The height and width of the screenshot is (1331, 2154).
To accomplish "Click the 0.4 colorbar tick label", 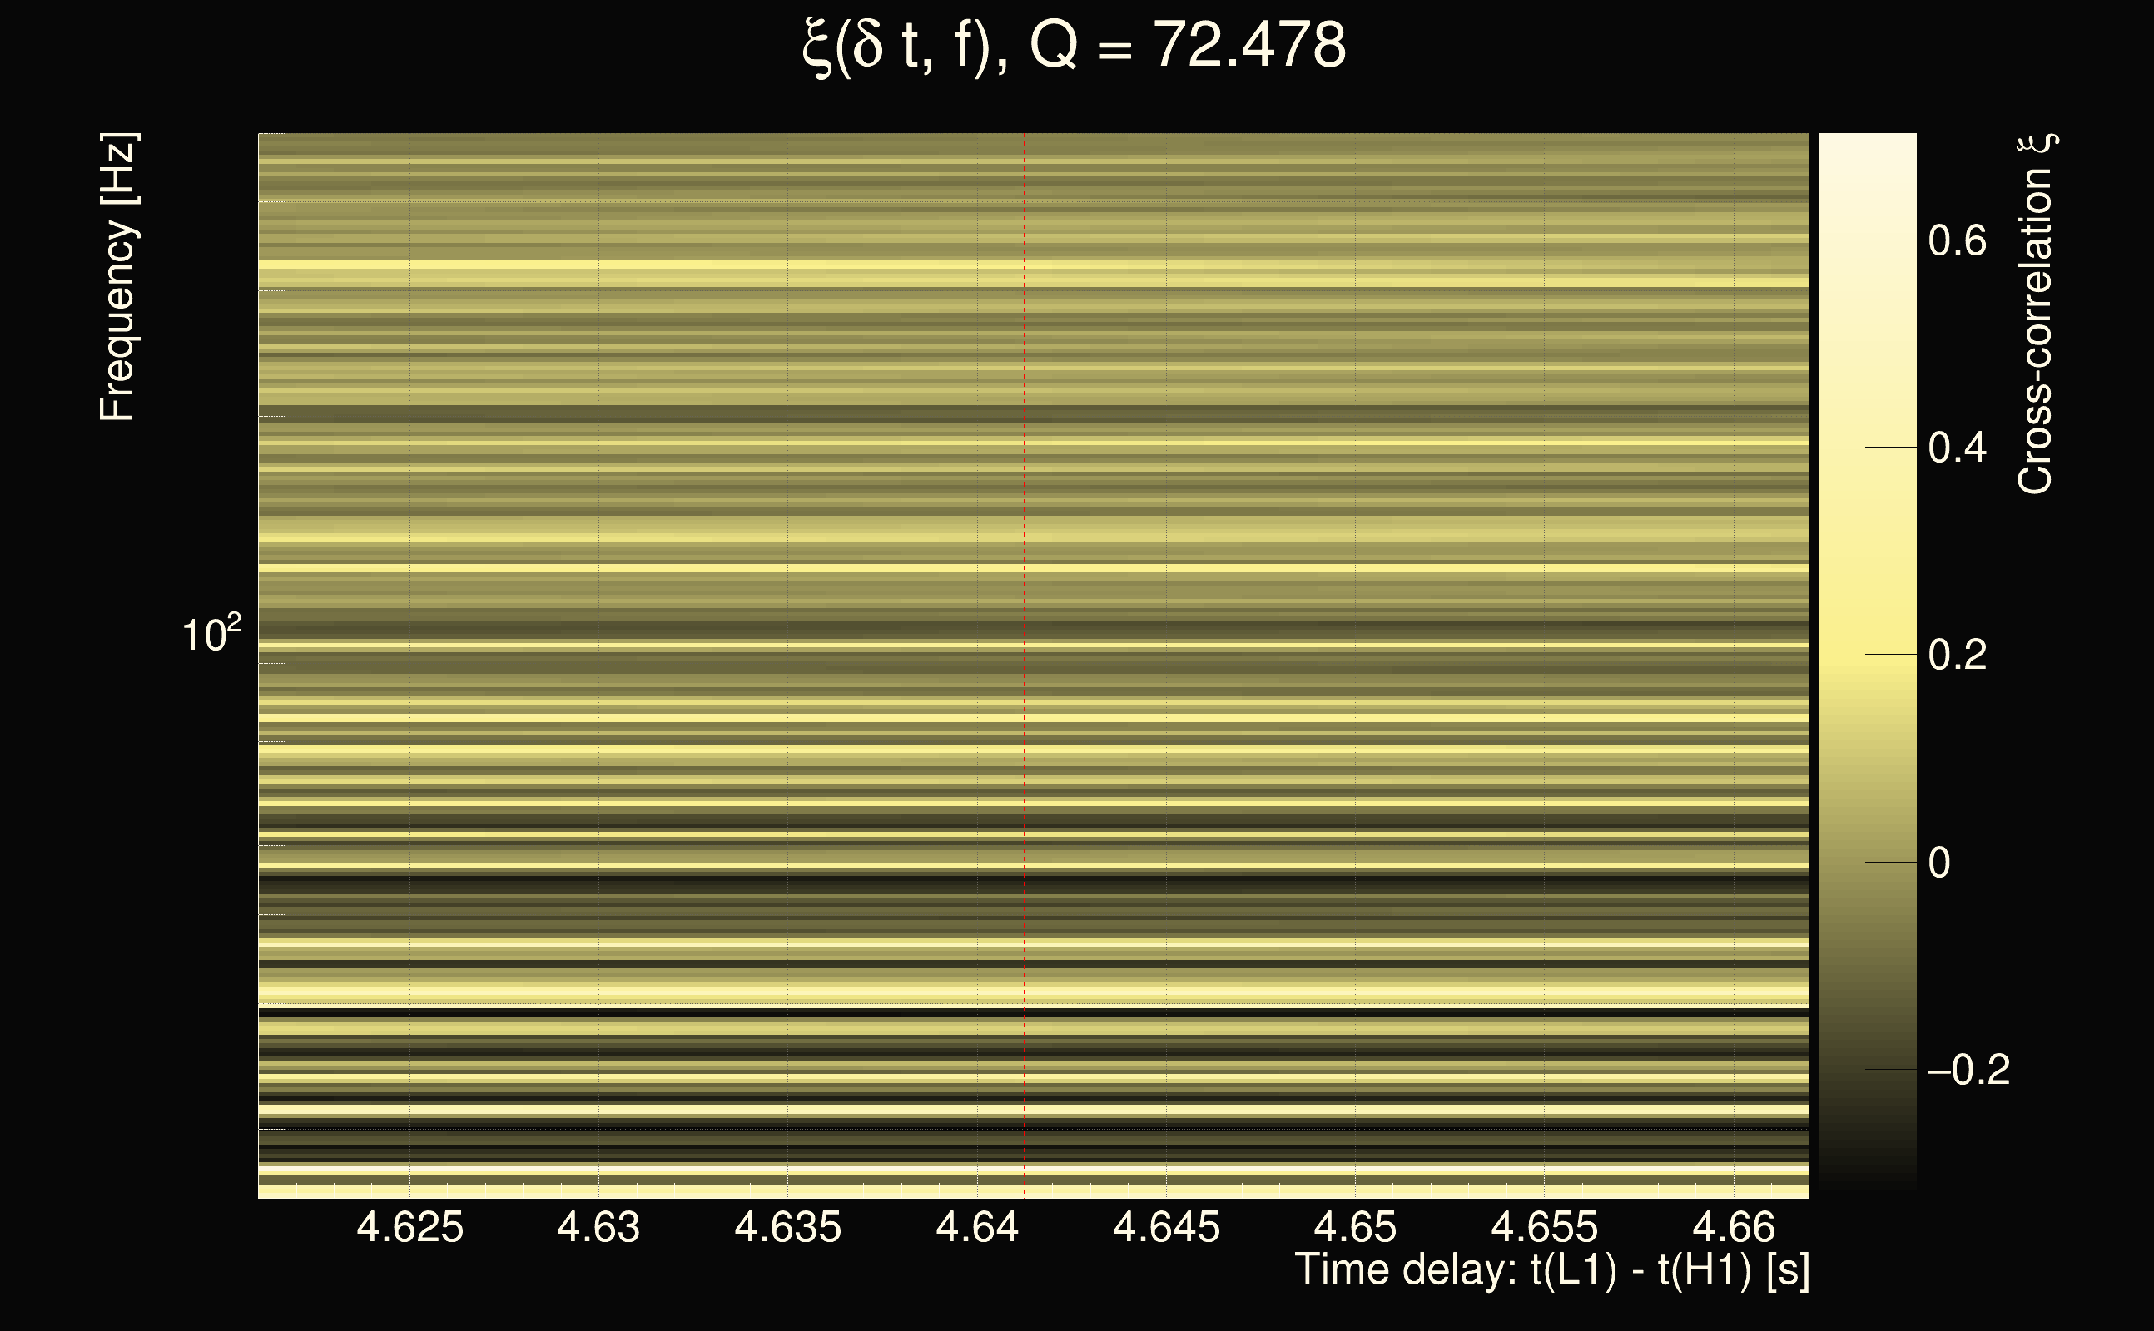I will tap(1957, 448).
